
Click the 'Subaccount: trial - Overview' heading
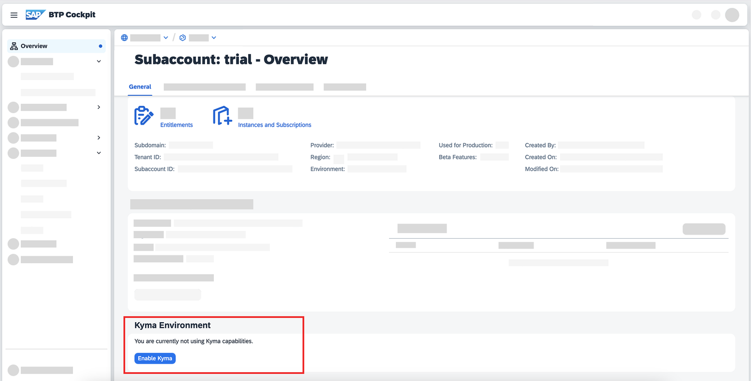click(x=231, y=59)
